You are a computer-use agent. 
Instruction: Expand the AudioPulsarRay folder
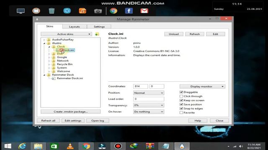(44, 40)
